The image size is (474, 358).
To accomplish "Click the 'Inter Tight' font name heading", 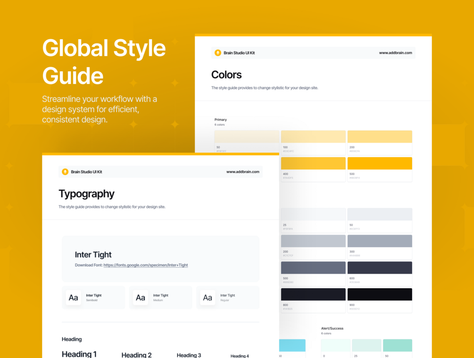I will [x=93, y=255].
